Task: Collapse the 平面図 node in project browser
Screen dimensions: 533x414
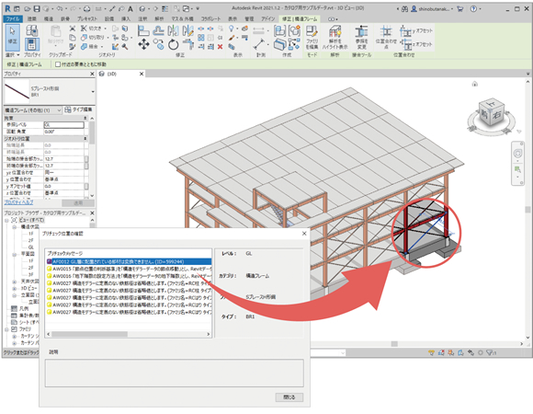Action: [15, 254]
